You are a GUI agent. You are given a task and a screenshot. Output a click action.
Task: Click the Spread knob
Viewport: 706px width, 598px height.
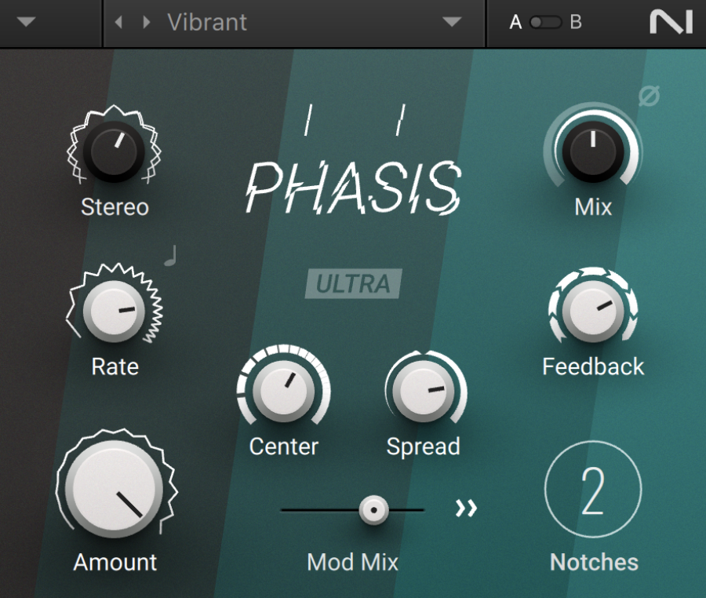tap(424, 391)
